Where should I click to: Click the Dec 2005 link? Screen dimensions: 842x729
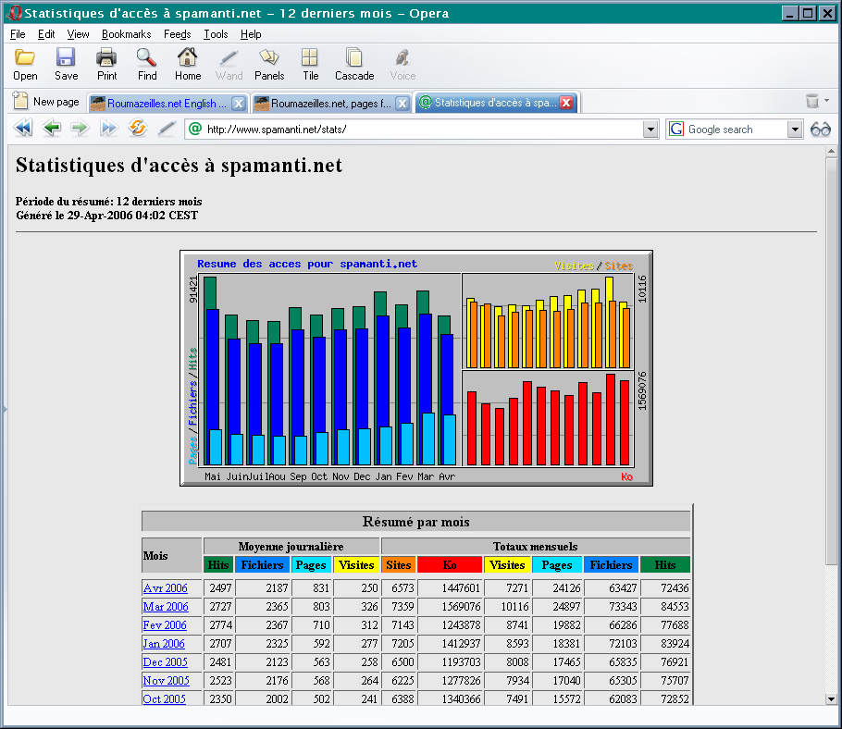click(166, 661)
